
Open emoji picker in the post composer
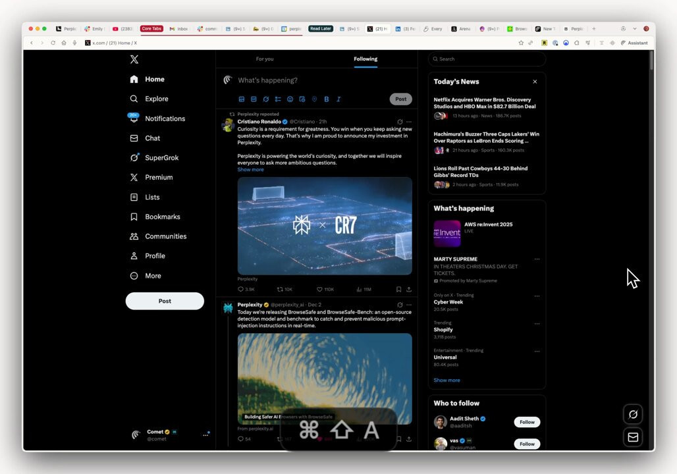pyautogui.click(x=290, y=99)
